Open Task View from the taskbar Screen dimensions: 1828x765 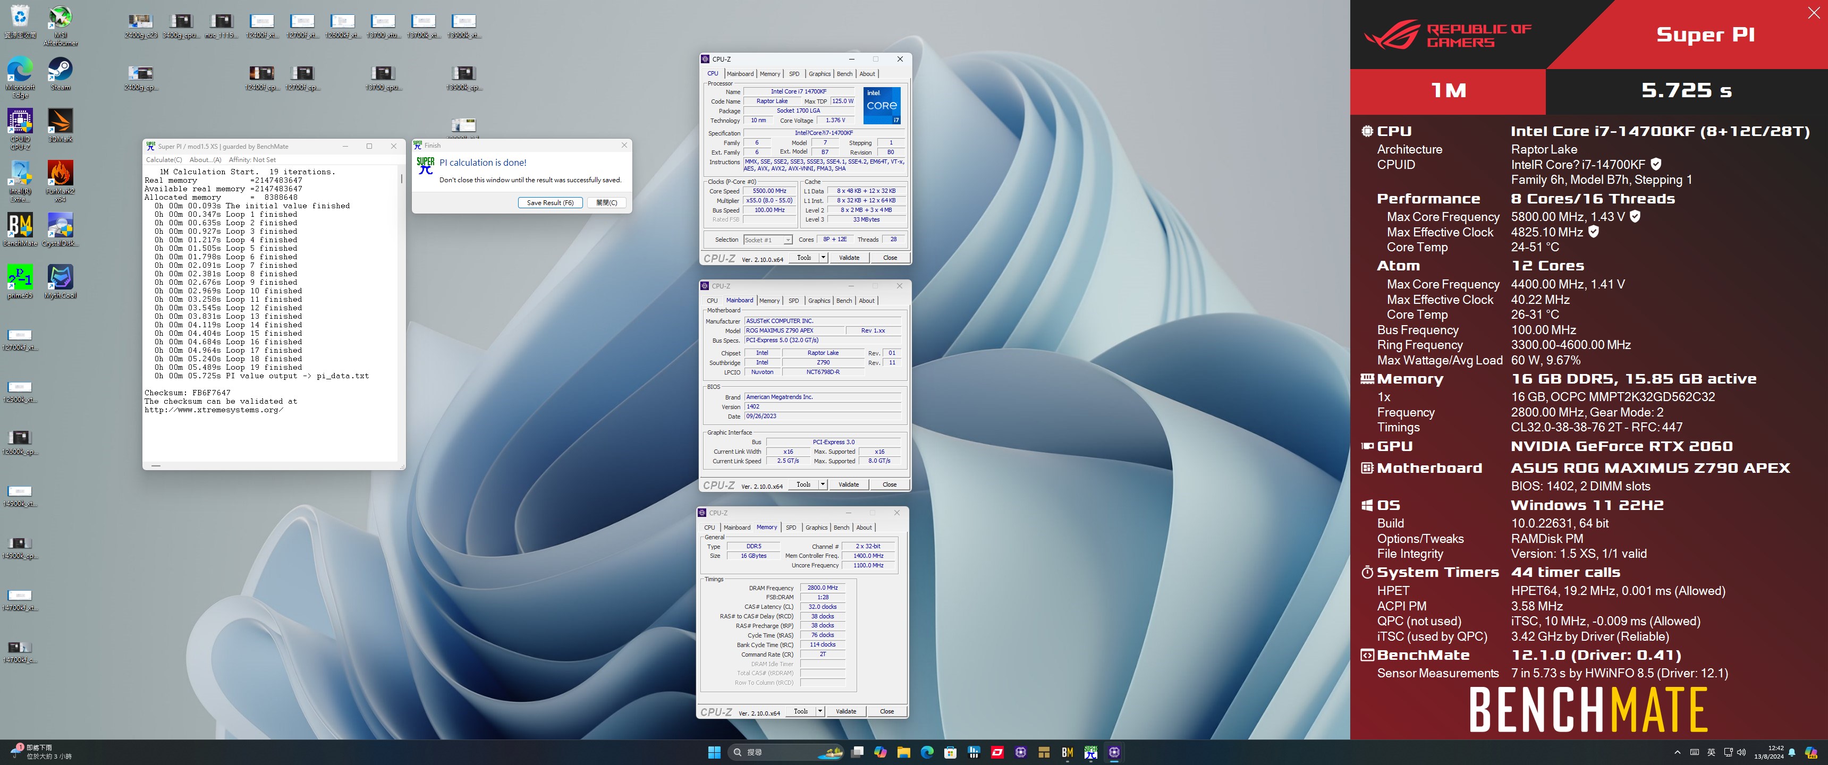[x=858, y=752]
